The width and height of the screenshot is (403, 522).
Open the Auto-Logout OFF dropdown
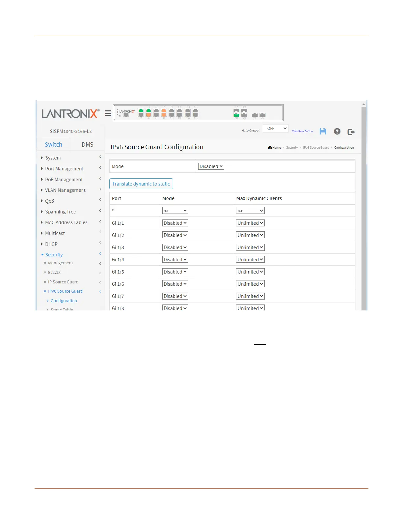(x=276, y=129)
